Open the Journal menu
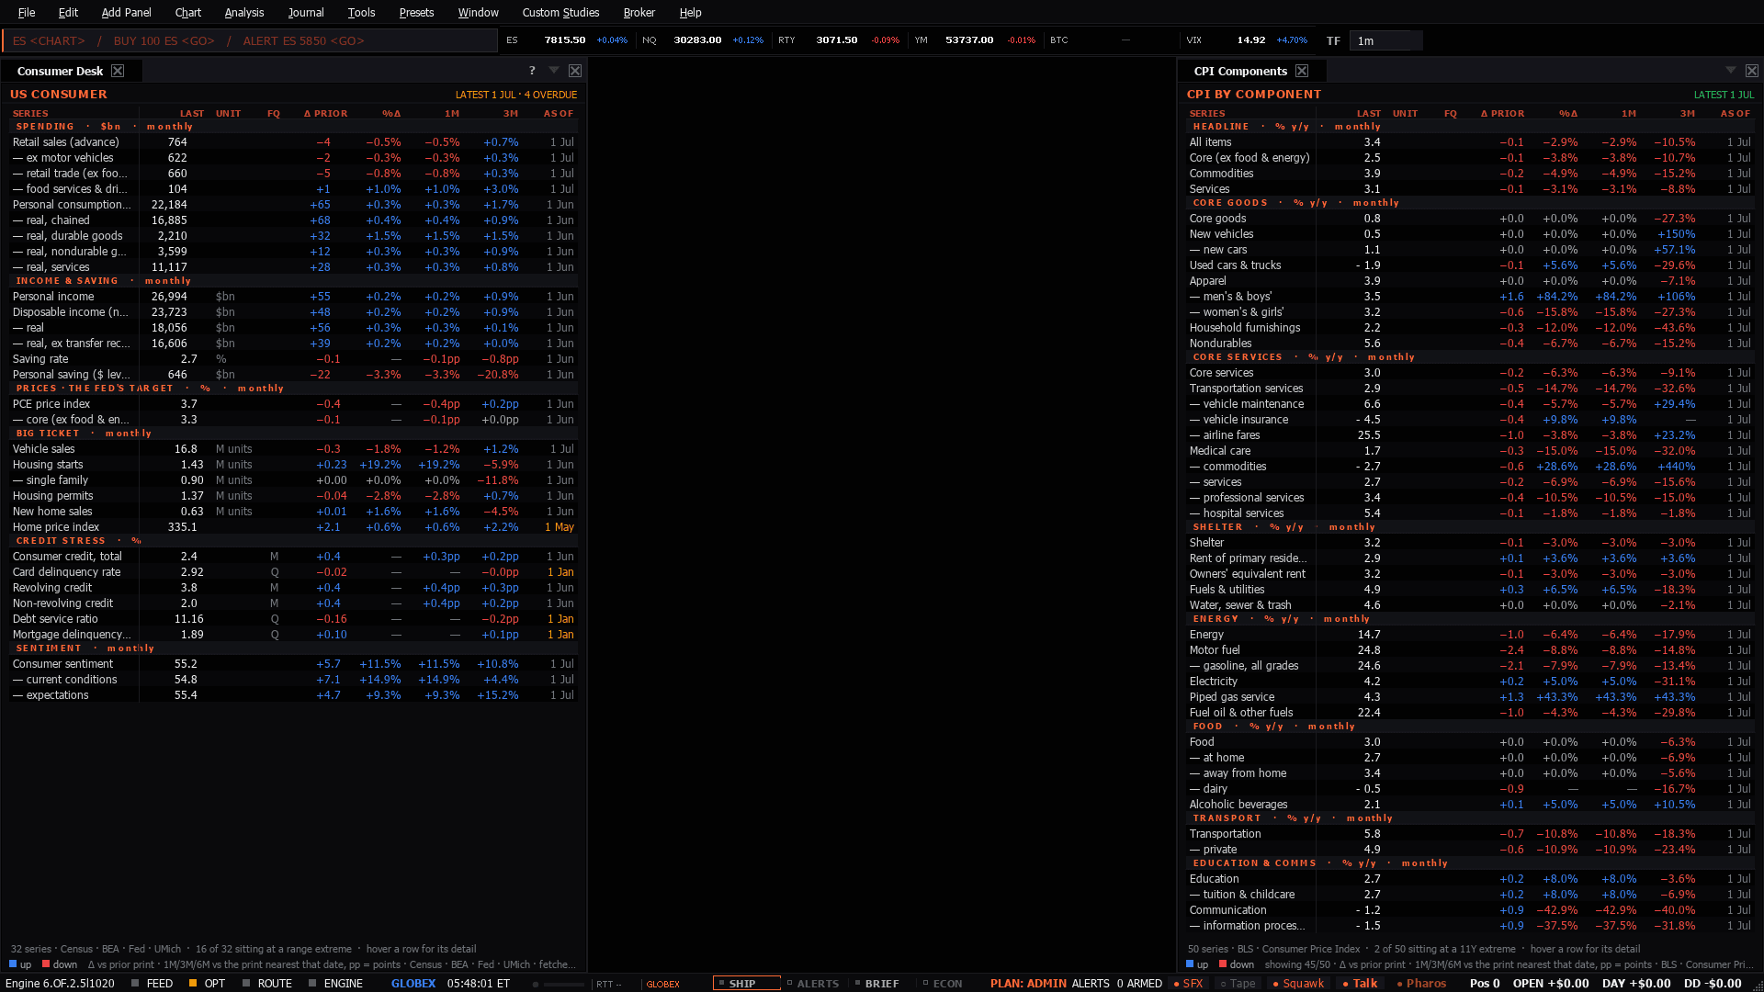 305,12
